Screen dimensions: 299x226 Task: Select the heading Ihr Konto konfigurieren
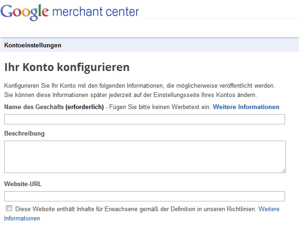click(67, 67)
